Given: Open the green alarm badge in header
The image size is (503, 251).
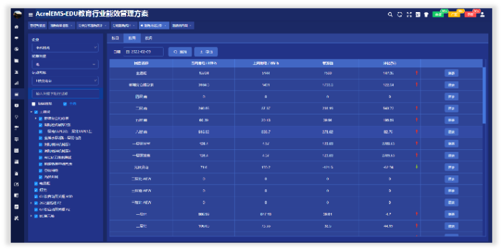Looking at the screenshot, I should pyautogui.click(x=438, y=15).
